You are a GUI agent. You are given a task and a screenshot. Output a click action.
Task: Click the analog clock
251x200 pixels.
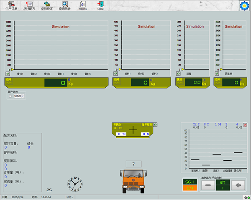click(74, 183)
